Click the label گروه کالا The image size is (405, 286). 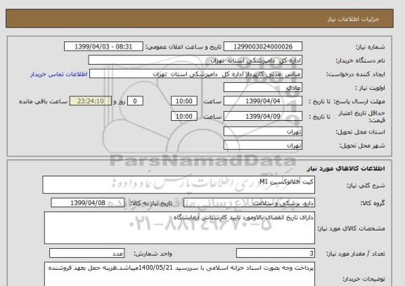[373, 203]
